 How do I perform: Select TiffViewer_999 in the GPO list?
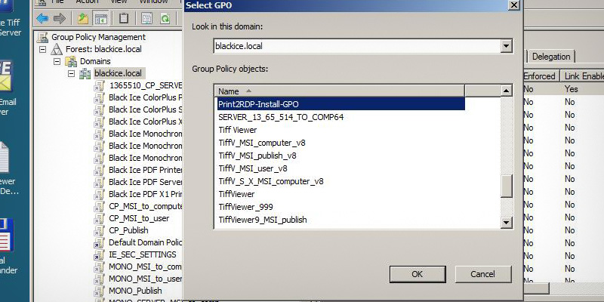[x=245, y=207]
